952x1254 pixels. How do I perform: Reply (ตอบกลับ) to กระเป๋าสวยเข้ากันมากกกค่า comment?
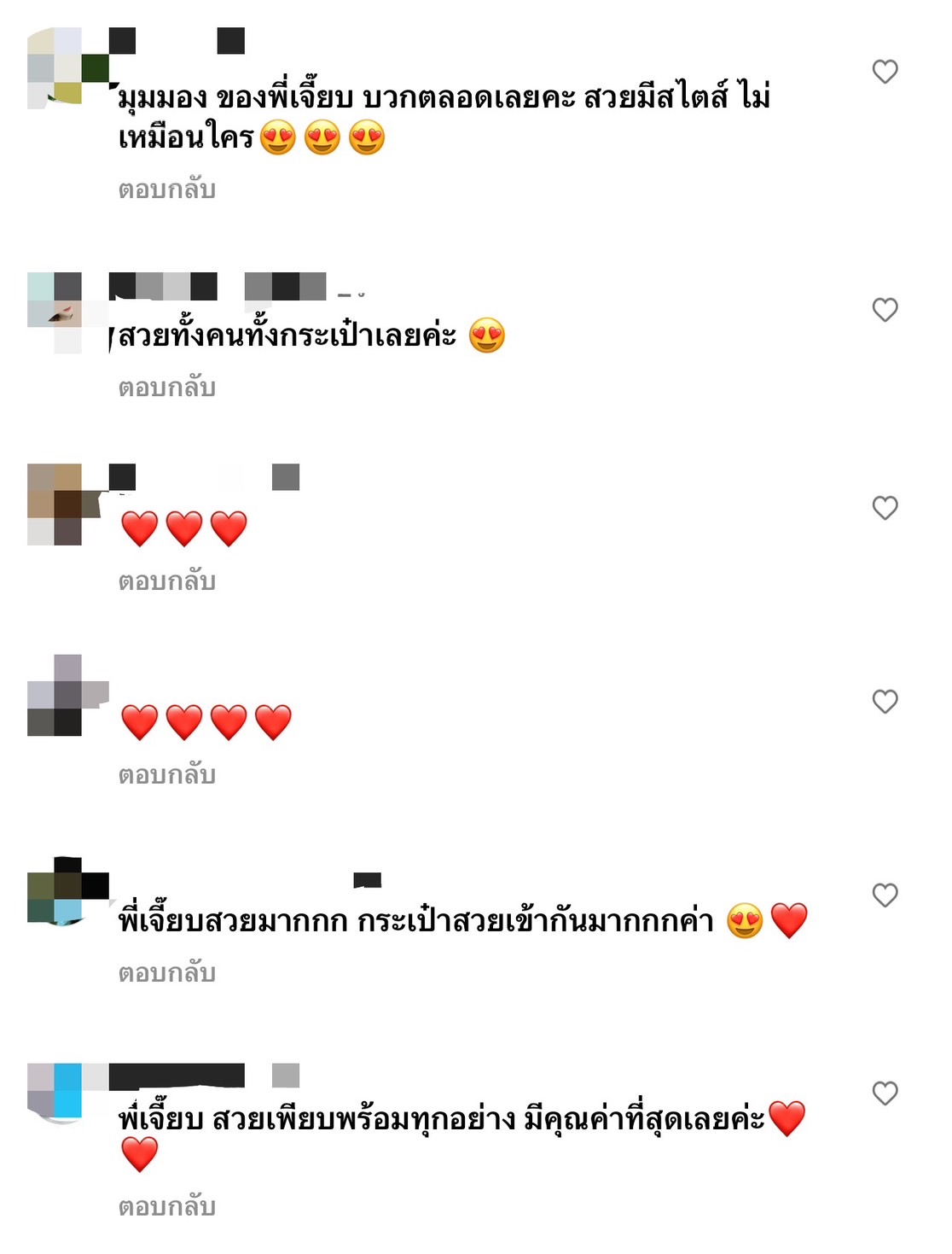click(x=166, y=972)
